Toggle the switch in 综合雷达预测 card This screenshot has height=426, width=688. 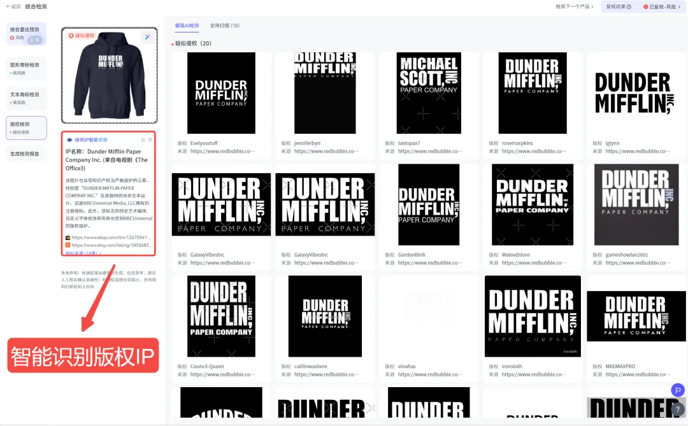35,40
